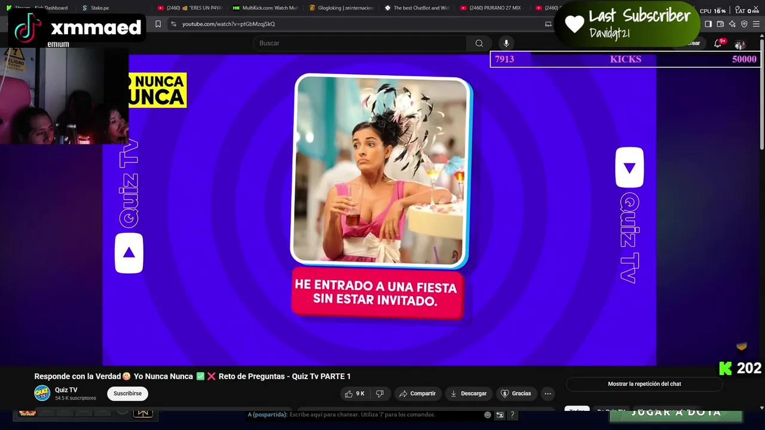Open the three-dot more actions menu

point(547,394)
